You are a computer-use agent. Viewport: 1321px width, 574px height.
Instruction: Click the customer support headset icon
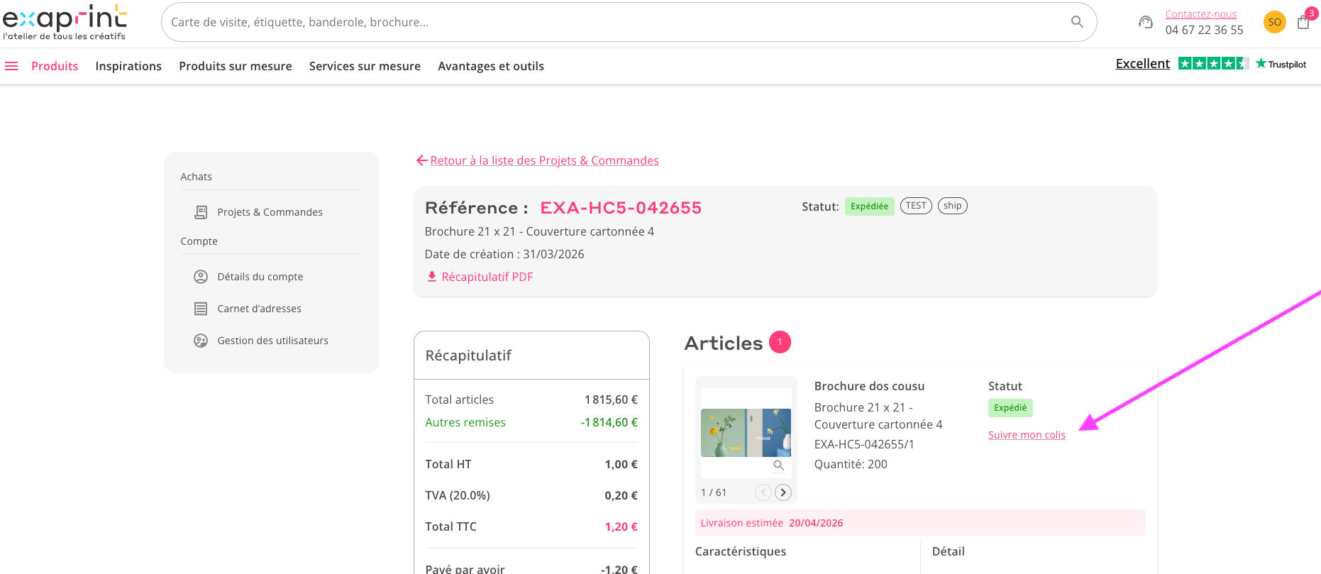[x=1146, y=22]
